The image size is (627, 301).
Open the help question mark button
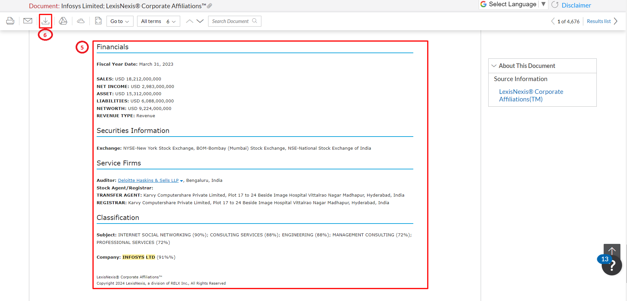coord(612,266)
